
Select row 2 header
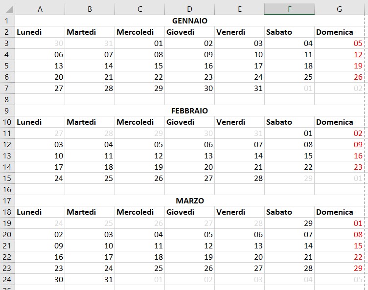tap(7, 32)
